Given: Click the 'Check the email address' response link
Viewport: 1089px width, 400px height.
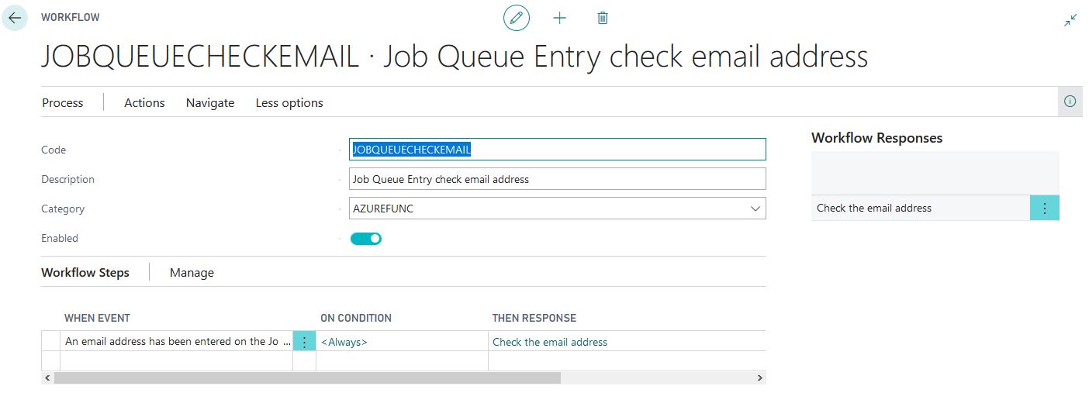Looking at the screenshot, I should tap(550, 342).
